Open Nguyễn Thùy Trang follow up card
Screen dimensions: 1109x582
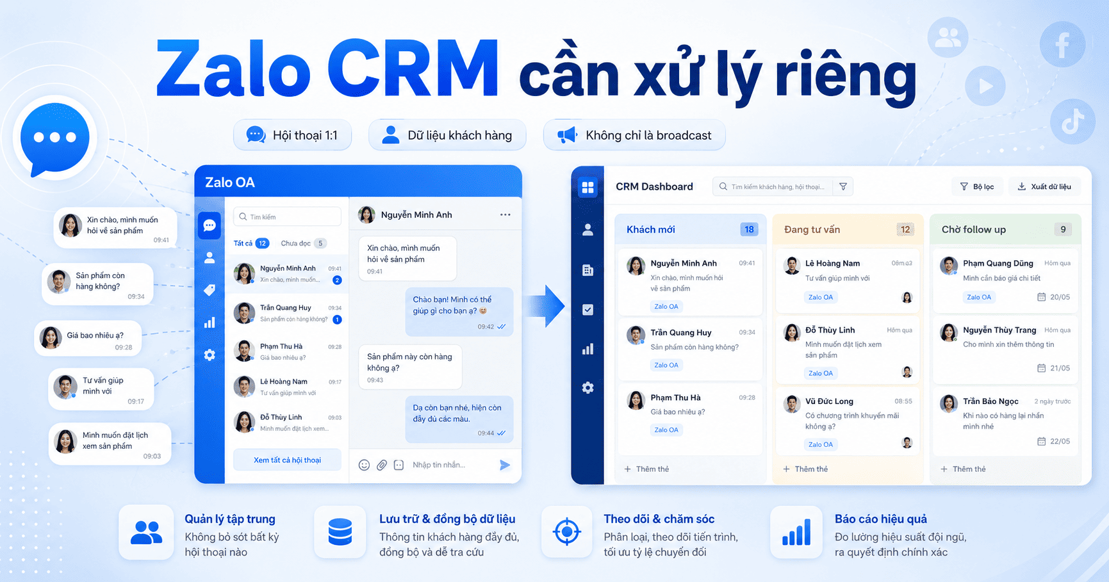[1005, 348]
